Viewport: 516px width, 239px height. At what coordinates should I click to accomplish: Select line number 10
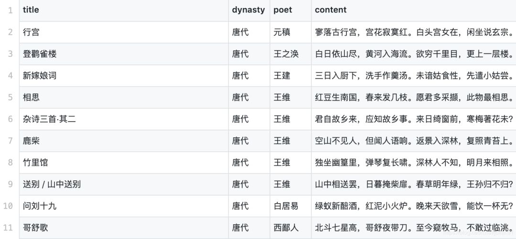tap(8, 206)
